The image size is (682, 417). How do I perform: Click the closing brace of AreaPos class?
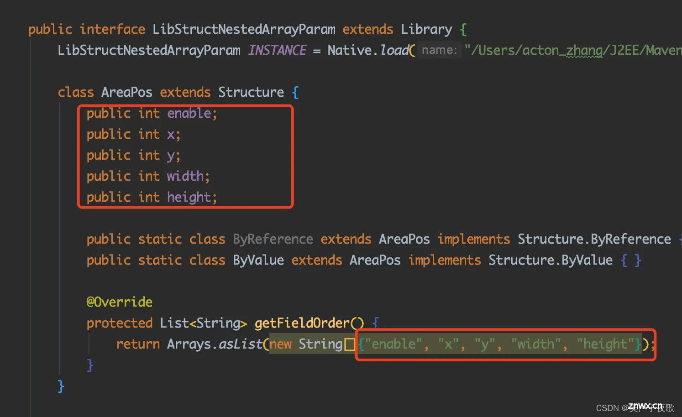61,386
